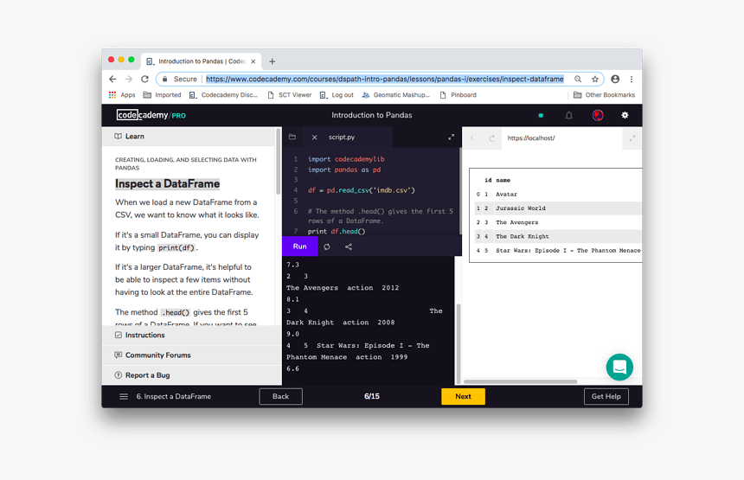The width and height of the screenshot is (744, 480).
Task: Expand the mini browser panel to fullscreen
Action: (632, 138)
